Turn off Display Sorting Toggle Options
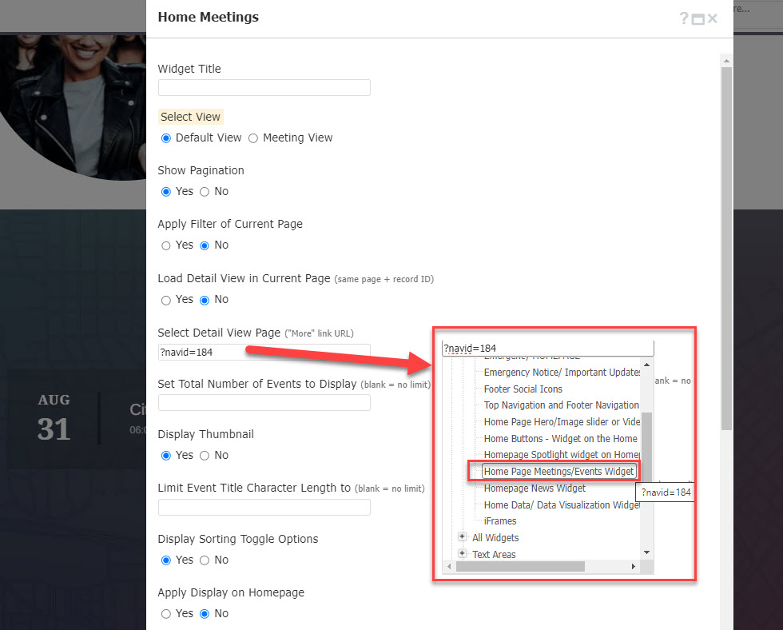The width and height of the screenshot is (783, 630). tap(205, 560)
